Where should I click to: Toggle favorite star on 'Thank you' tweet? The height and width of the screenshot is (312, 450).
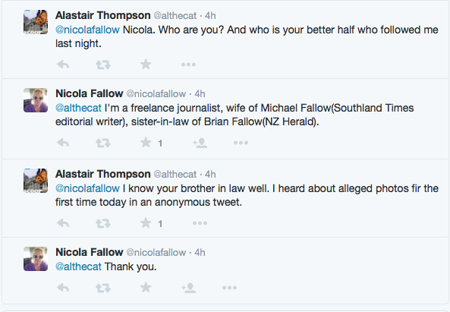pyautogui.click(x=146, y=287)
